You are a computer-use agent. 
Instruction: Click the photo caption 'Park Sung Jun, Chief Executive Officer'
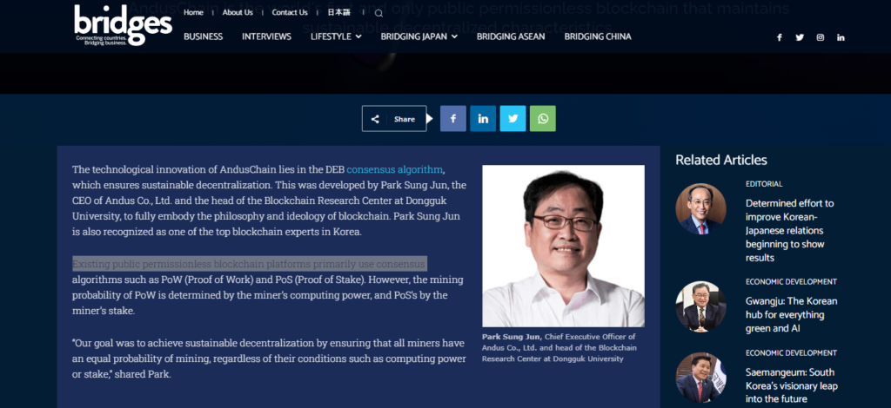[x=559, y=347]
